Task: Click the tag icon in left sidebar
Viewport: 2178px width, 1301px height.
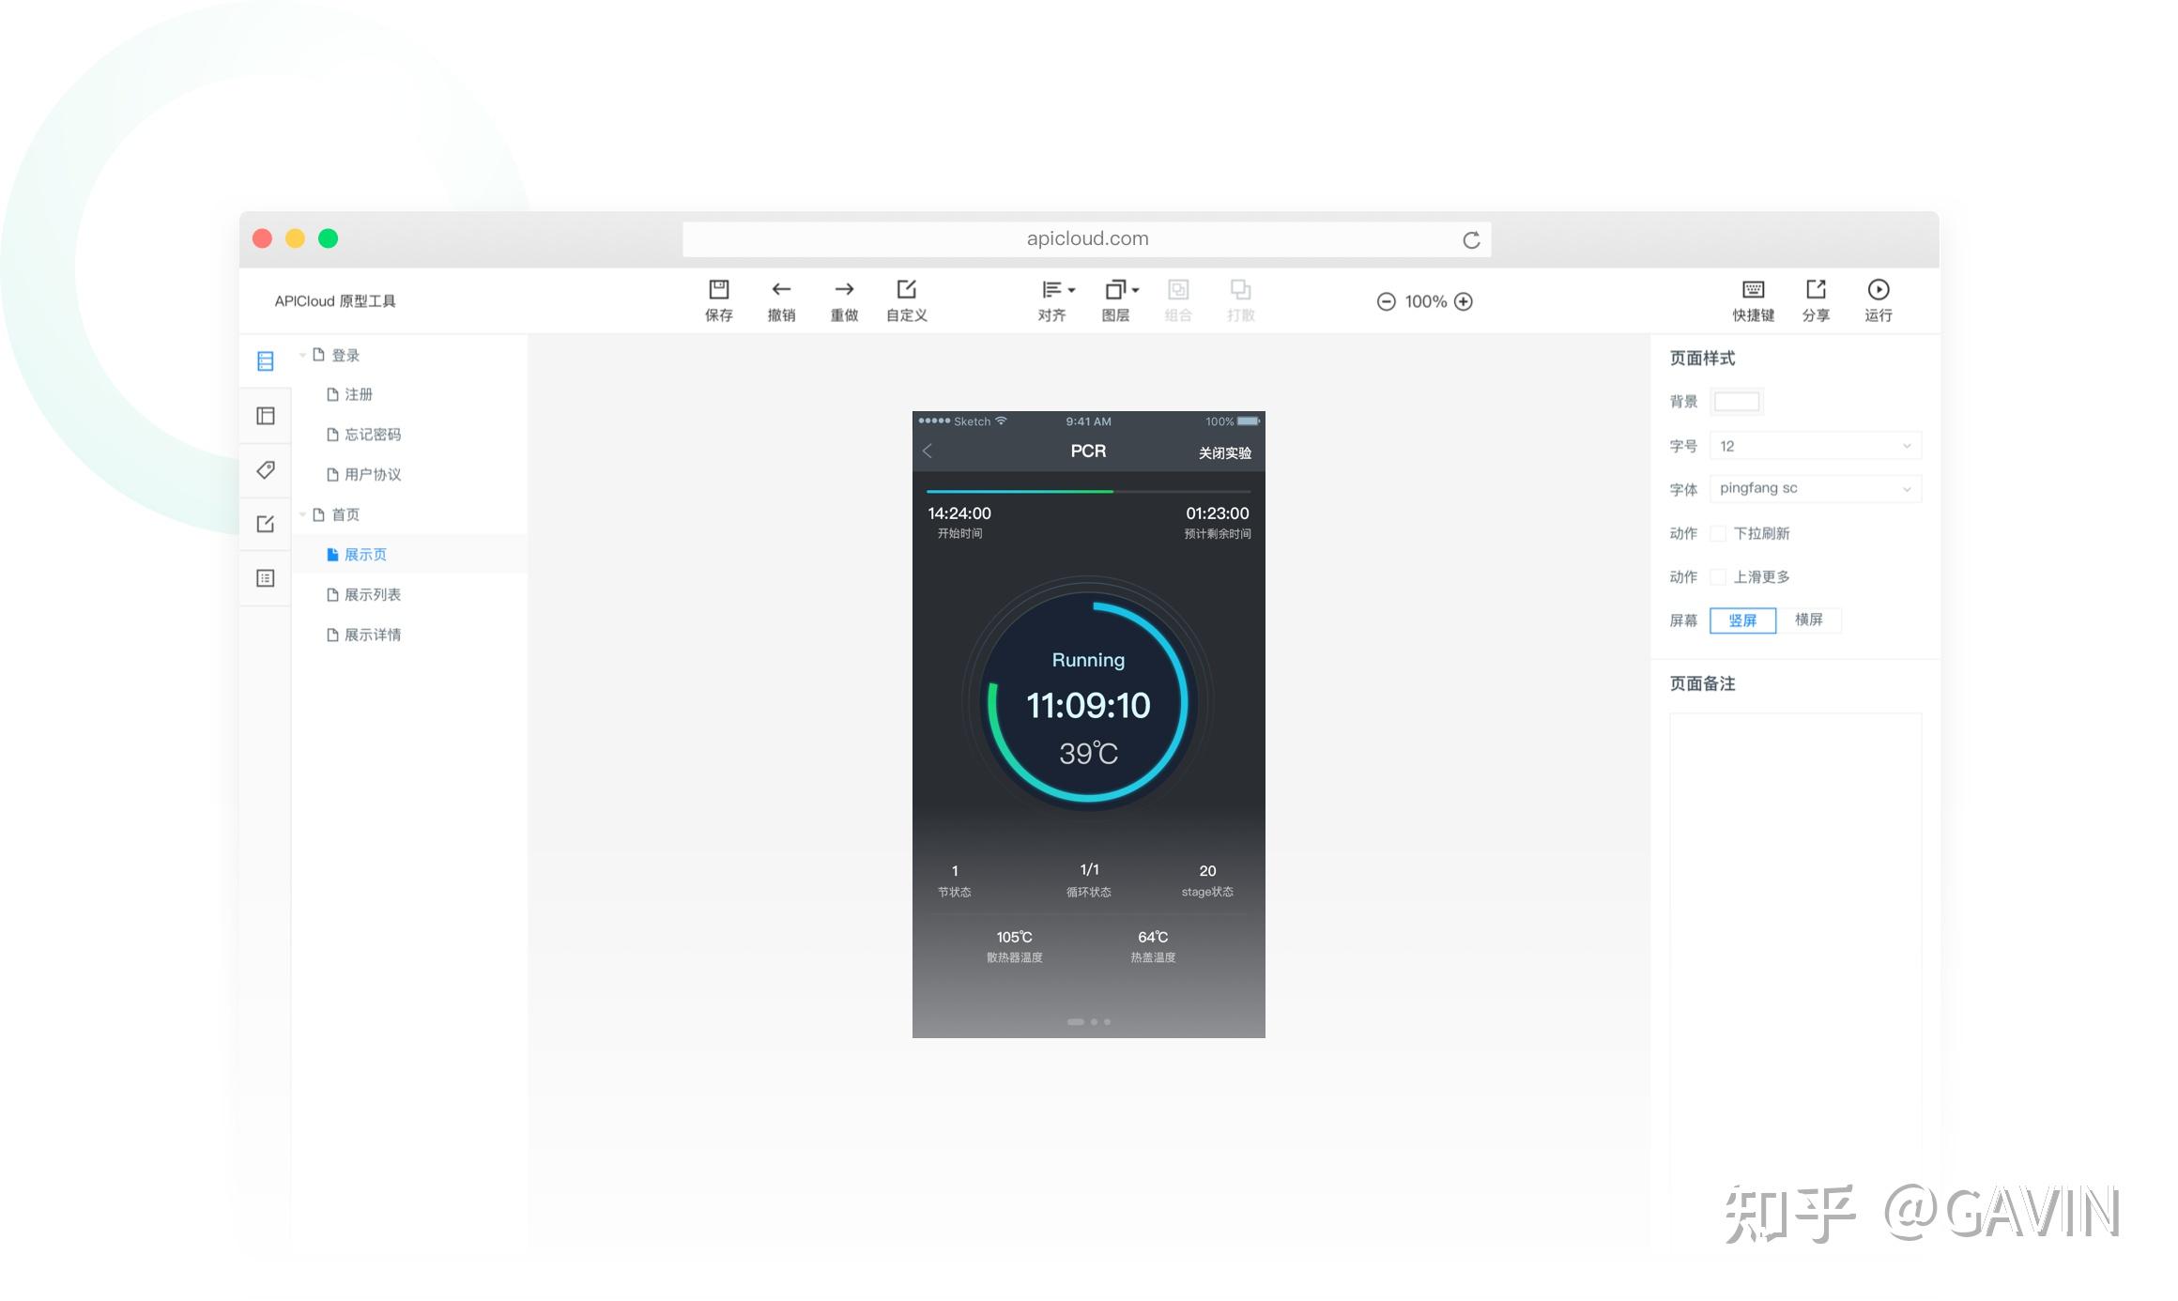Action: 266,469
